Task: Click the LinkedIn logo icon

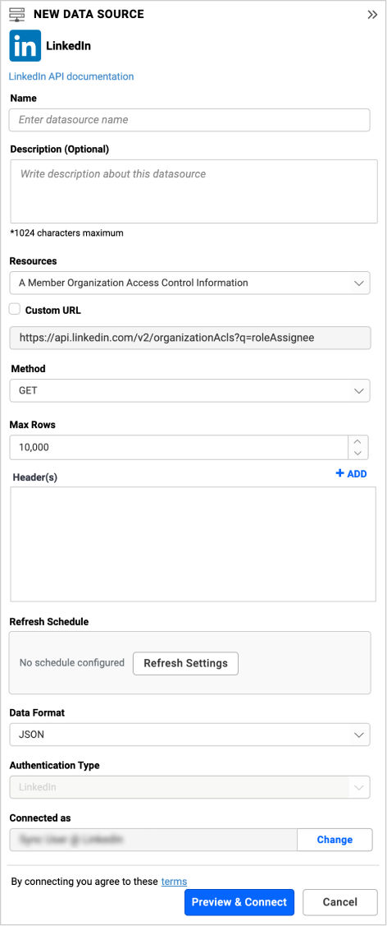Action: (x=25, y=45)
